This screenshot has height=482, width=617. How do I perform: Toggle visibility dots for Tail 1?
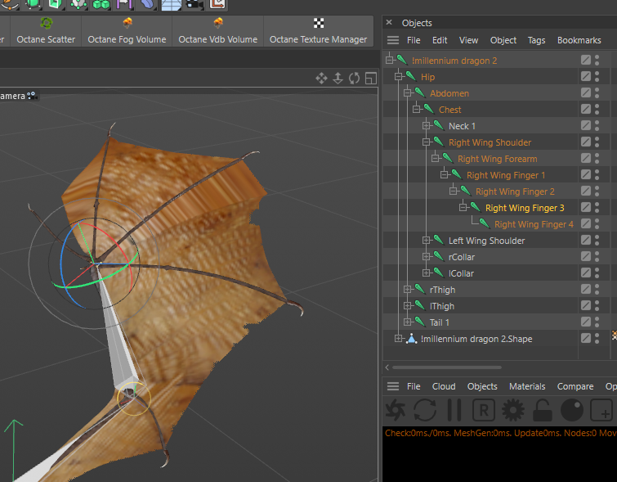point(597,322)
